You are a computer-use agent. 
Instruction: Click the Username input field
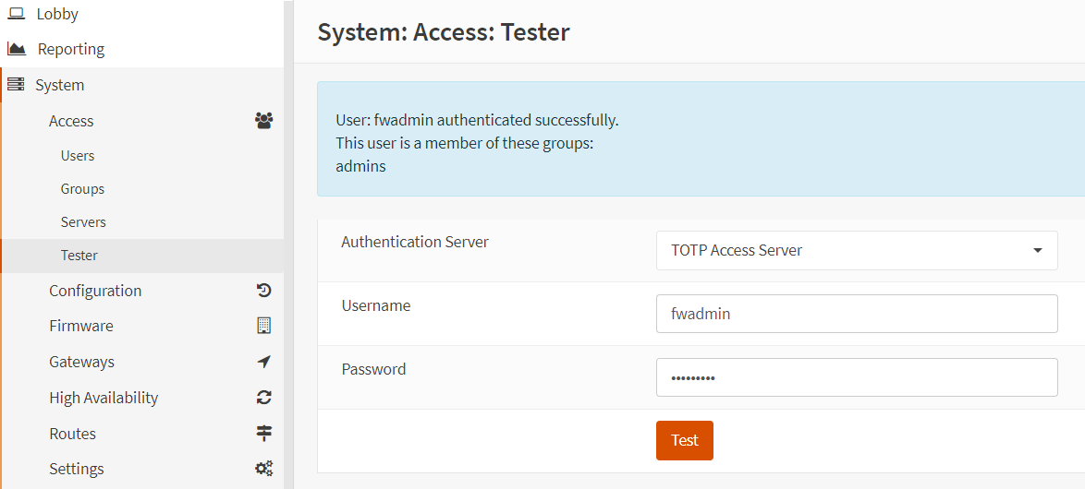pyautogui.click(x=856, y=314)
